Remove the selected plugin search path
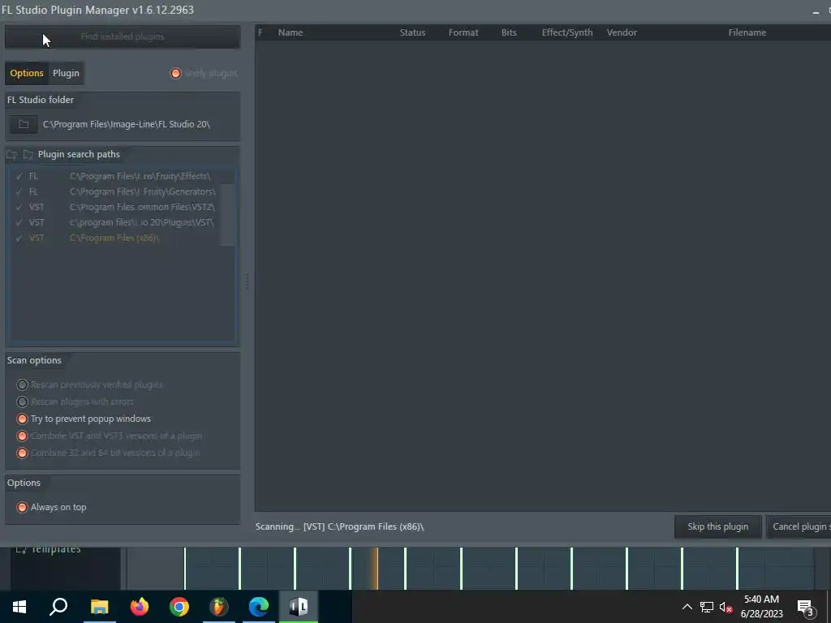The height and width of the screenshot is (623, 831). point(28,155)
